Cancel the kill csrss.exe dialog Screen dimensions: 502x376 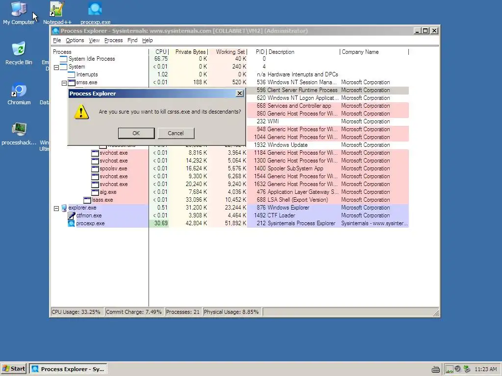tap(176, 133)
